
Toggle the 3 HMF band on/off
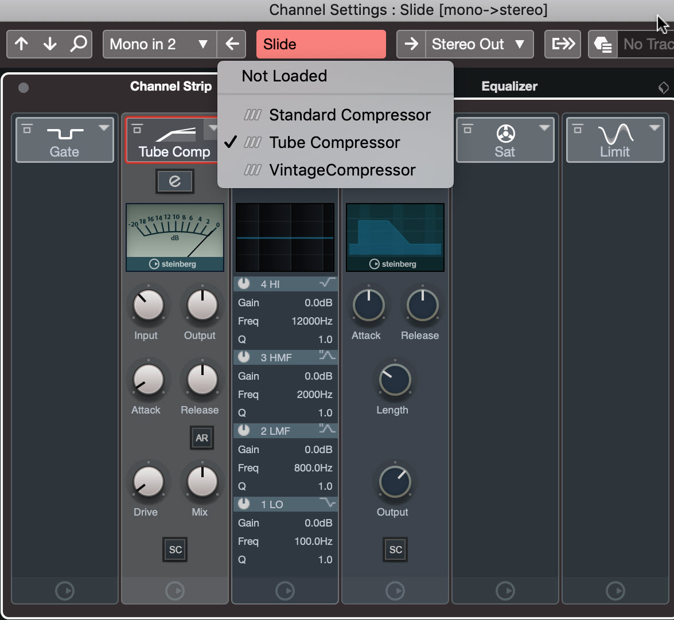click(244, 357)
